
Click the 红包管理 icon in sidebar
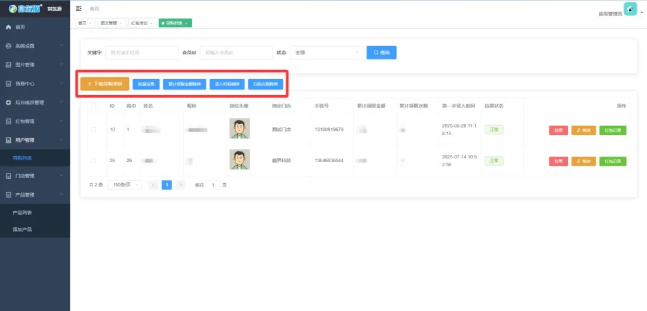pyautogui.click(x=8, y=121)
